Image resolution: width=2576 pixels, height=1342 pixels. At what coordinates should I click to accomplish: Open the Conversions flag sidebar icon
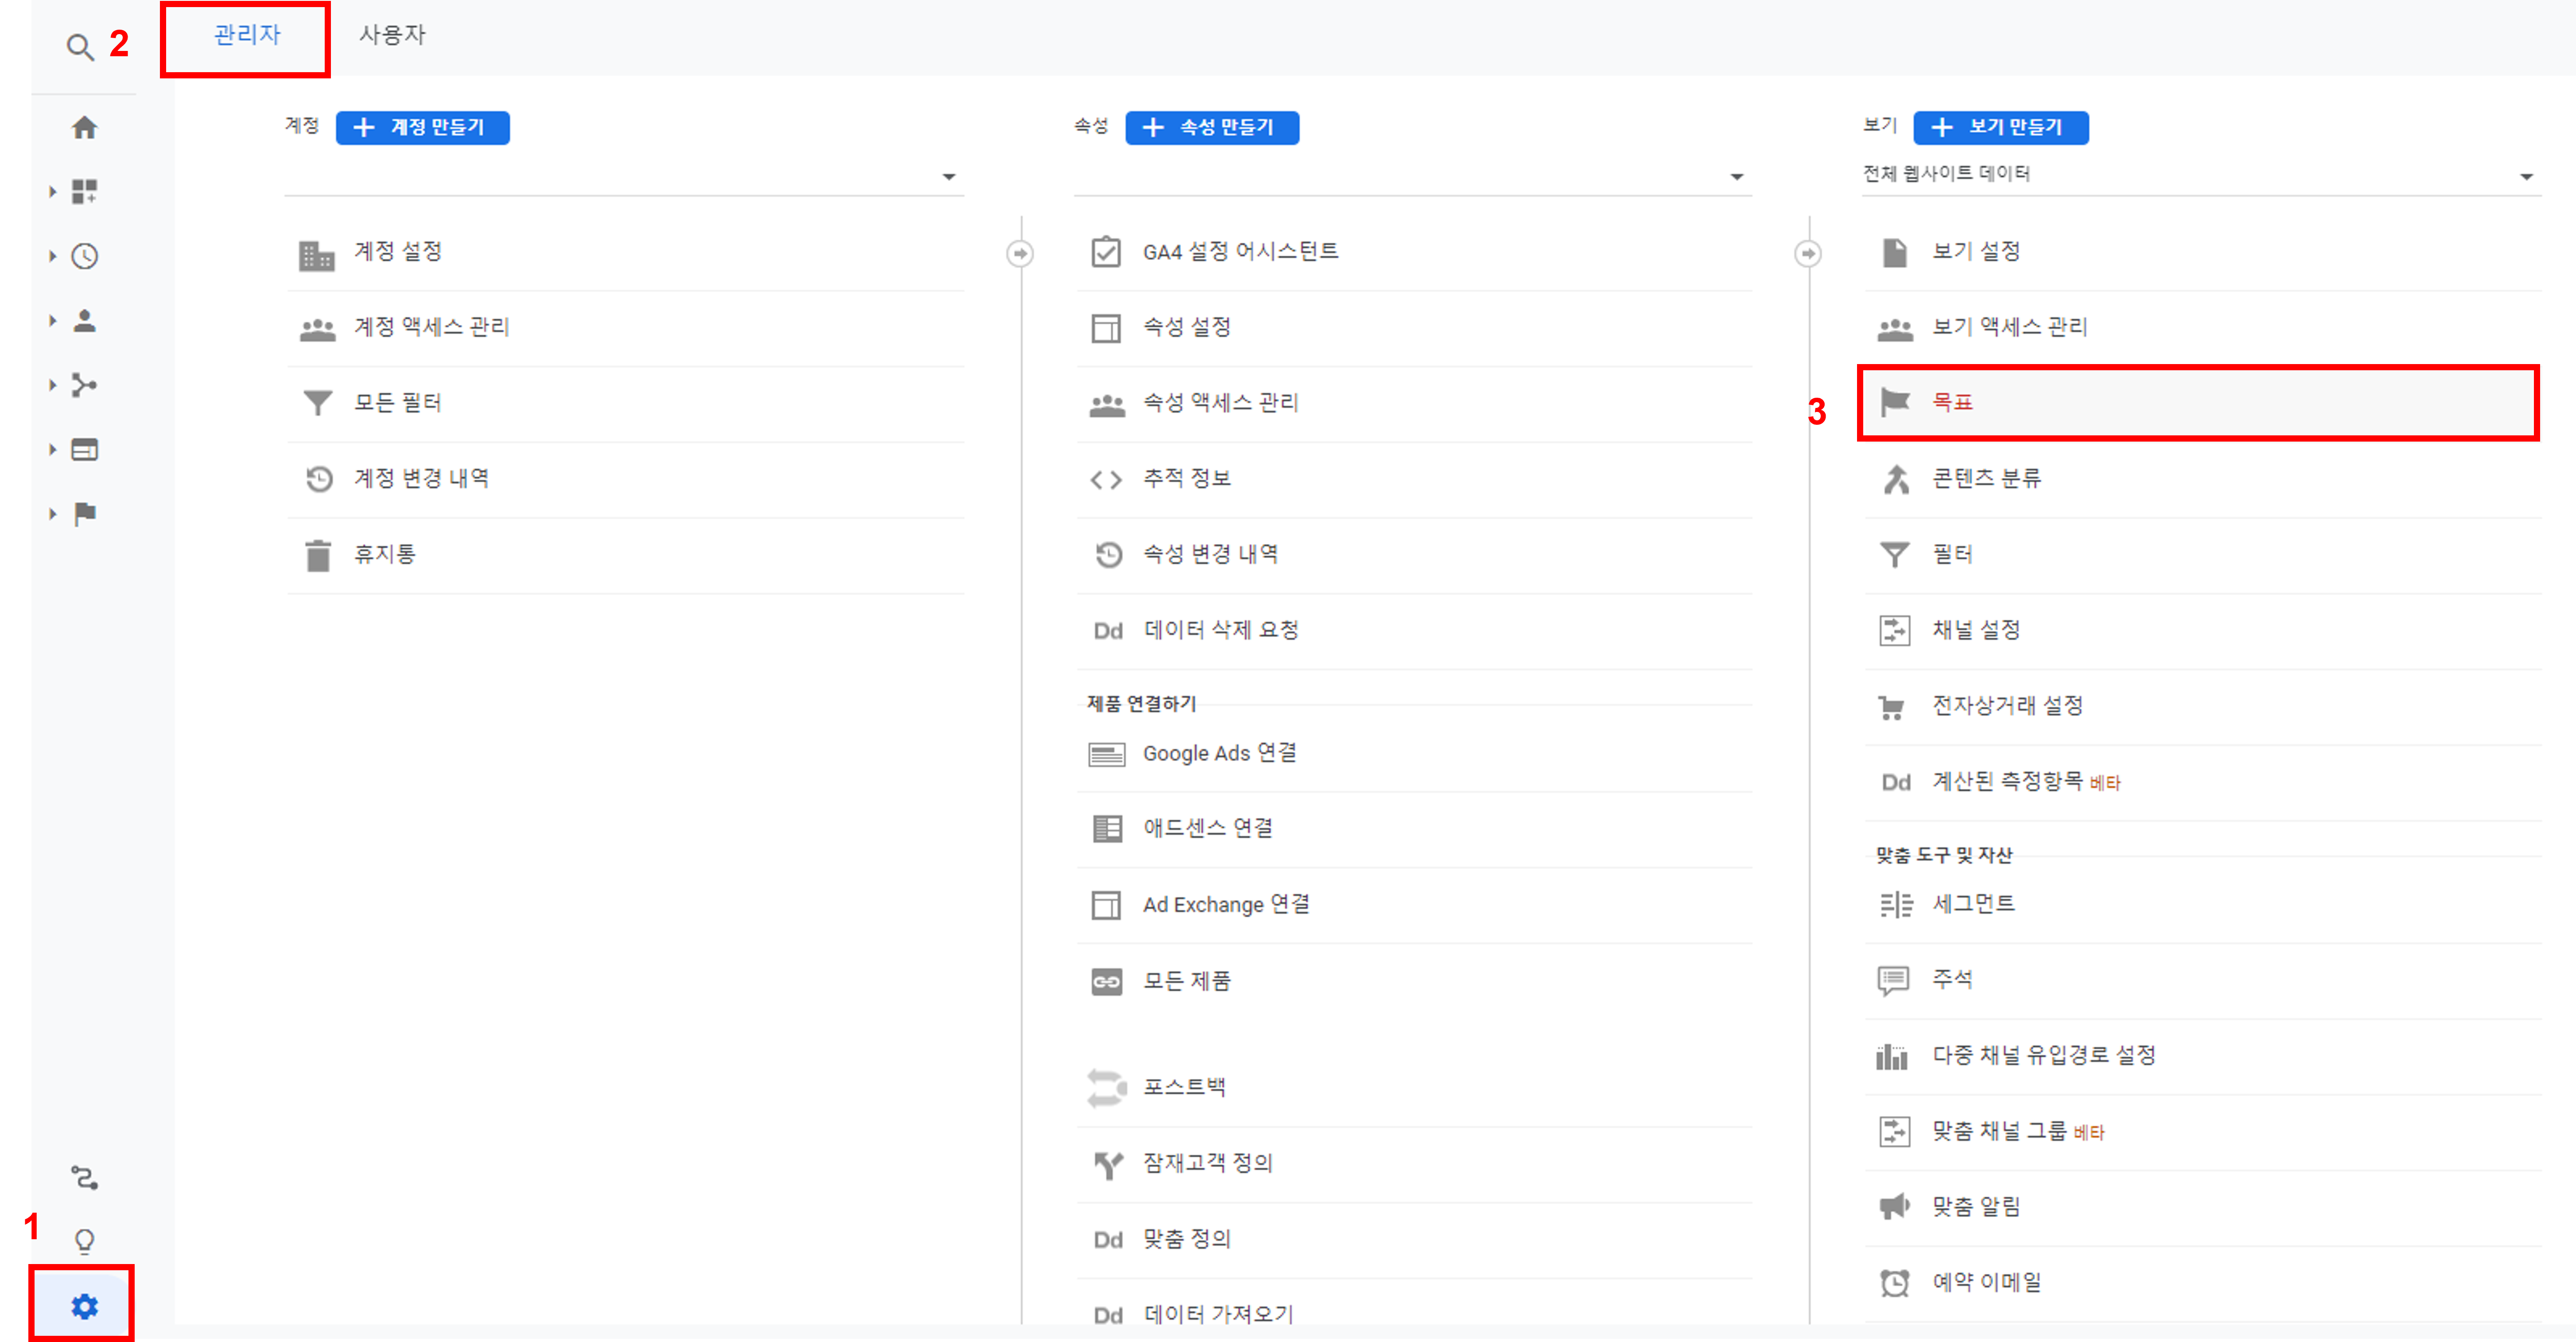(84, 514)
